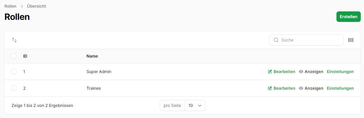
Task: Click the breadcrumb chevron separator
Action: 22,6
